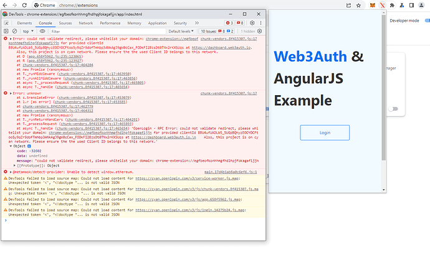430x253 pixels.
Task: Open the top JavaScript context dropdown
Action: pyautogui.click(x=28, y=31)
